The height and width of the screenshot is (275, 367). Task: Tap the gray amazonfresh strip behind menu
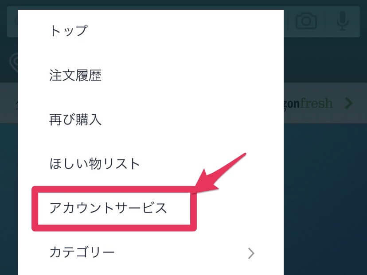point(325,103)
